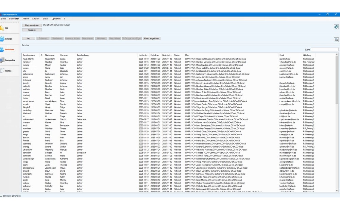Click the refresh icon at top right
This screenshot has width=340, height=204.
[336, 27]
